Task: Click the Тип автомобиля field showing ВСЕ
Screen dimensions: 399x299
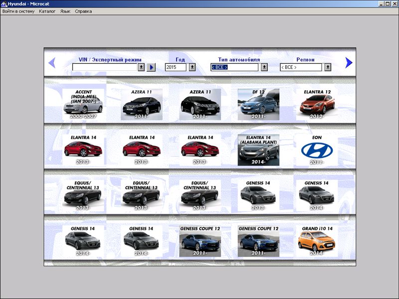Action: click(234, 67)
